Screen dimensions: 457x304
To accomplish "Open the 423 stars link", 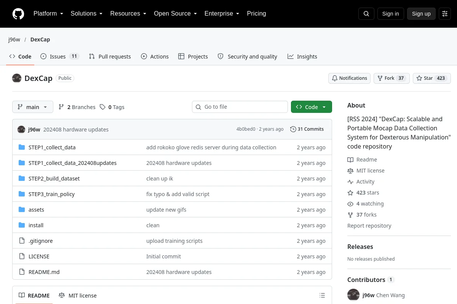I will (x=363, y=193).
